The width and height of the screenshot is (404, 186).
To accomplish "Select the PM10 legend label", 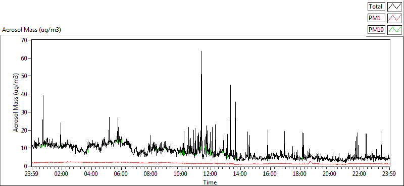I will pyautogui.click(x=376, y=30).
